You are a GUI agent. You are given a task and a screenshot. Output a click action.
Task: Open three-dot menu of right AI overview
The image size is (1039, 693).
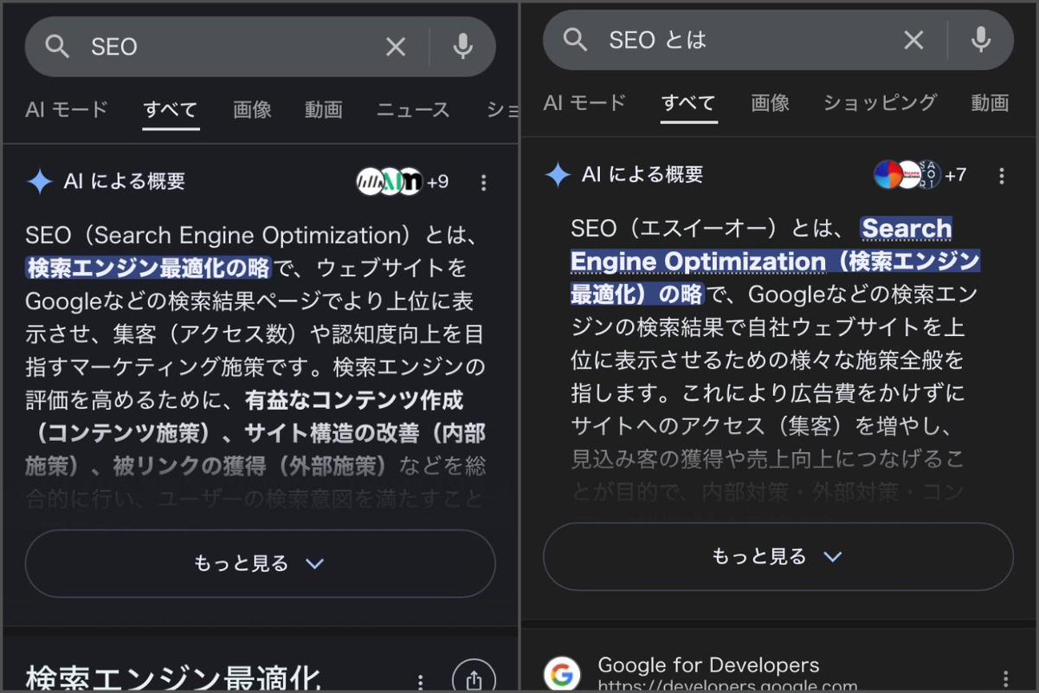pyautogui.click(x=1002, y=176)
